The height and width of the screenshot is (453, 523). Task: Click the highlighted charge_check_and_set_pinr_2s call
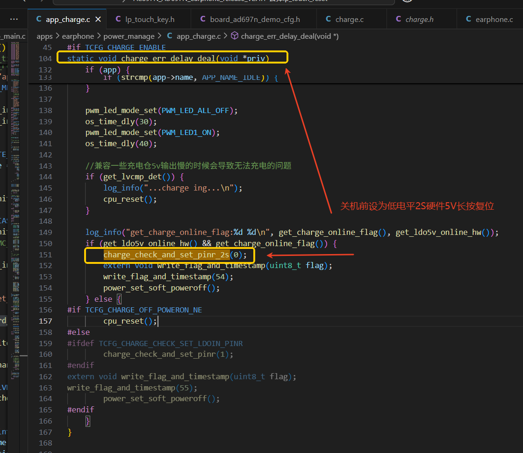pos(175,255)
